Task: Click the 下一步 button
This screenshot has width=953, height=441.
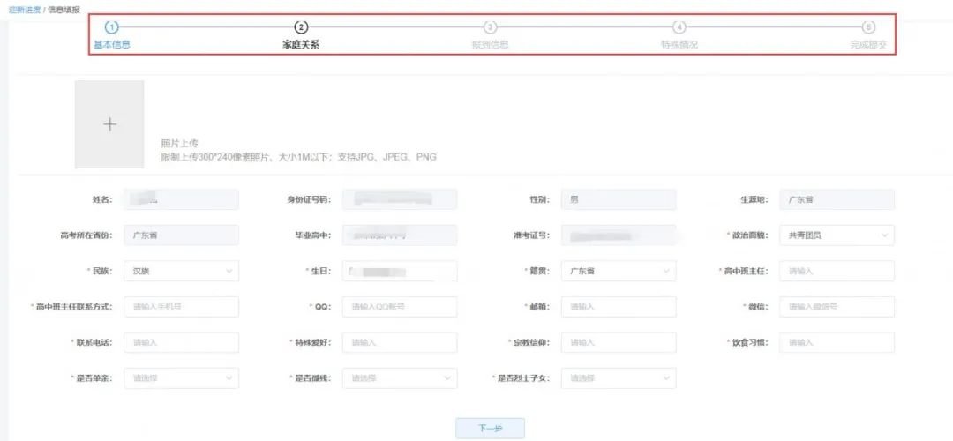Action: pyautogui.click(x=490, y=429)
